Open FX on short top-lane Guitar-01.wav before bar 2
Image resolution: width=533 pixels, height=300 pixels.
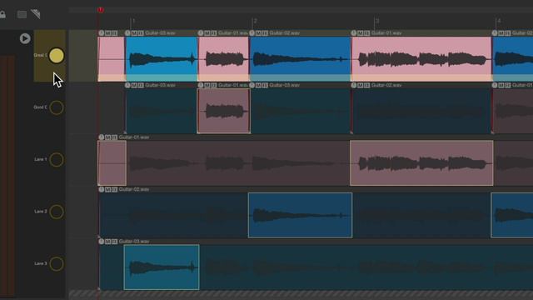coord(214,33)
